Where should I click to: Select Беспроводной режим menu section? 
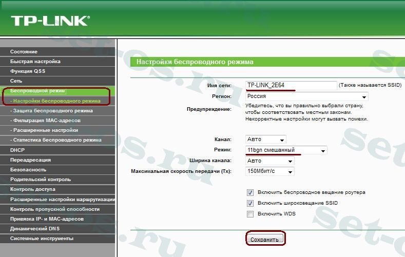click(57, 91)
